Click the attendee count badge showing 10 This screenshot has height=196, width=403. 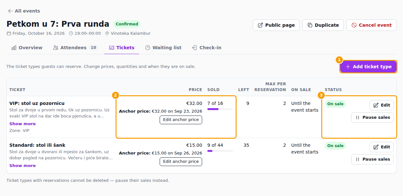(x=93, y=48)
